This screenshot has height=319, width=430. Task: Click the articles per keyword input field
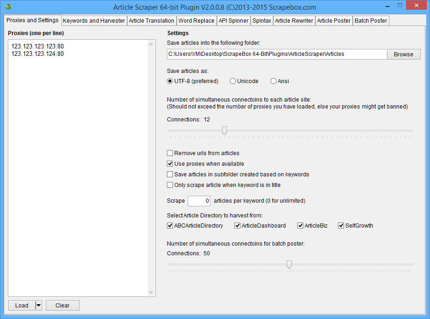tap(199, 201)
